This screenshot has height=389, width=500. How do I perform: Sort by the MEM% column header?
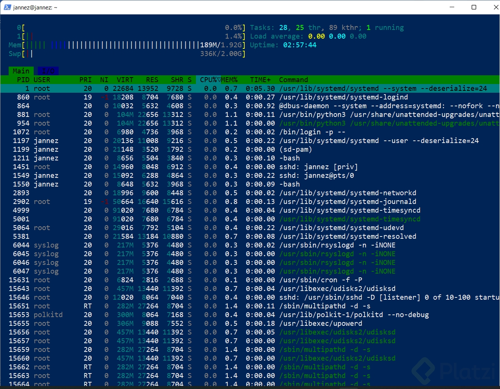pyautogui.click(x=229, y=80)
